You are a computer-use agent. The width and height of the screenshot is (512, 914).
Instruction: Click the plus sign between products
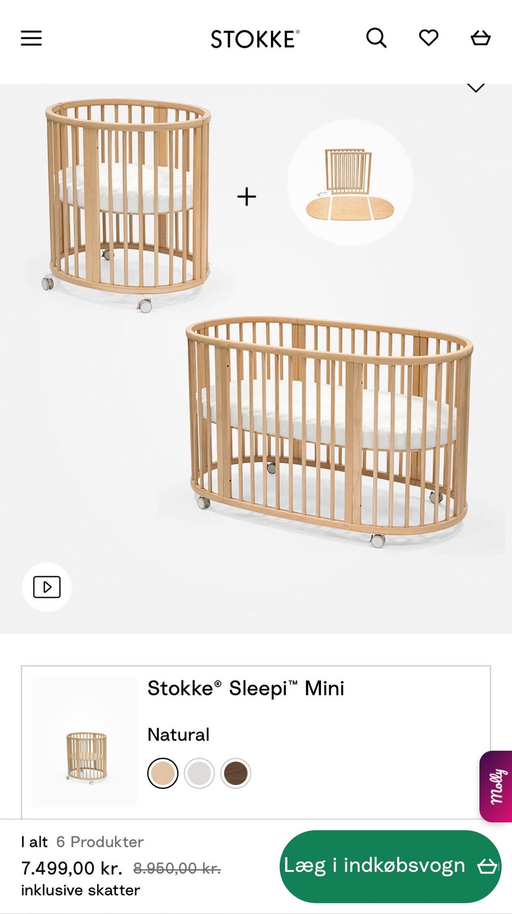click(x=246, y=197)
